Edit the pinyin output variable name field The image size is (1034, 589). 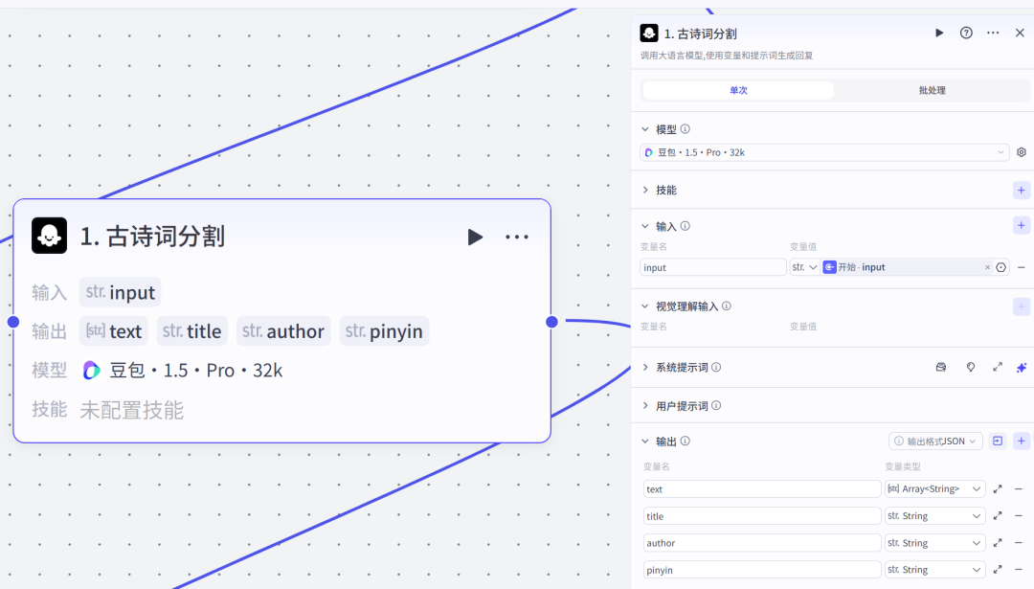pos(762,570)
